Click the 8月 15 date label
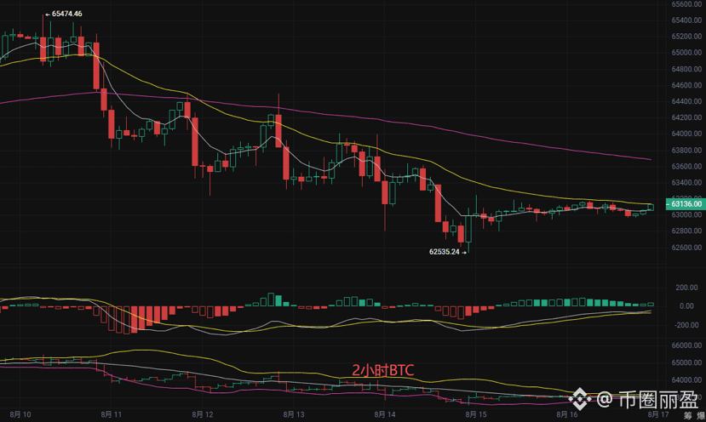Image resolution: width=706 pixels, height=422 pixels. (476, 414)
